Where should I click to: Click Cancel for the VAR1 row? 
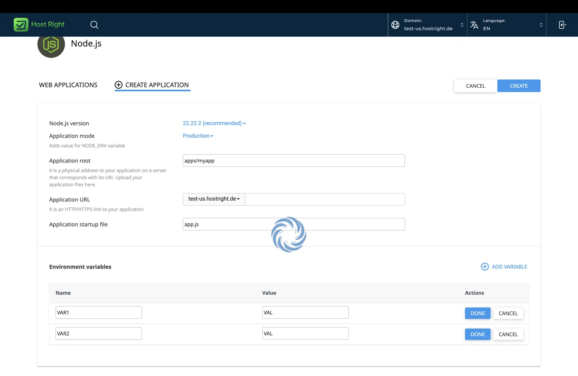point(508,313)
